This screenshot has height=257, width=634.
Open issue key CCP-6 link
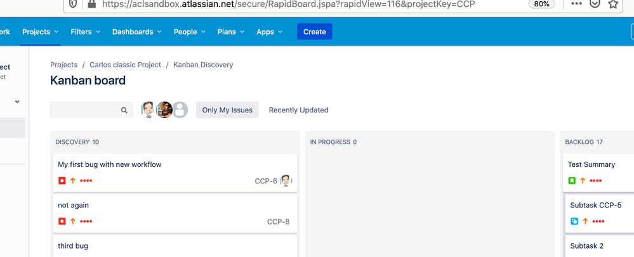coord(266,181)
